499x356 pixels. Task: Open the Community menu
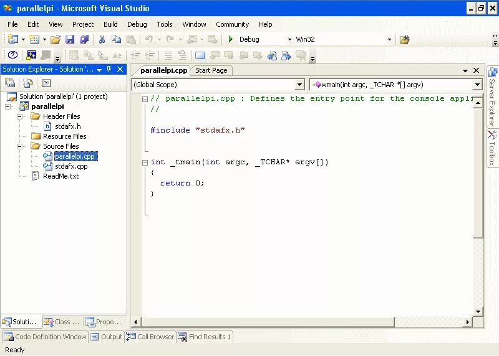(x=232, y=24)
